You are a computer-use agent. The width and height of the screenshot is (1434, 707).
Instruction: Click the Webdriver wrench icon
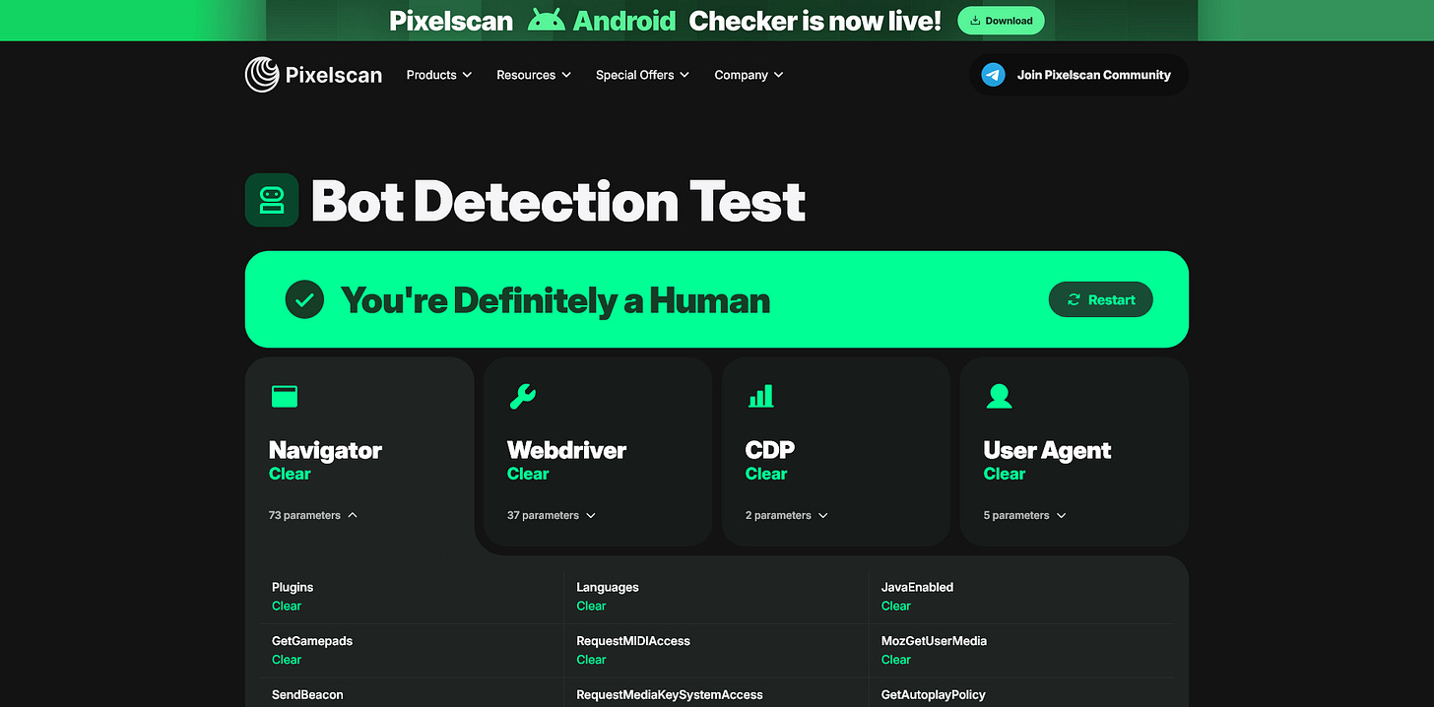click(522, 396)
